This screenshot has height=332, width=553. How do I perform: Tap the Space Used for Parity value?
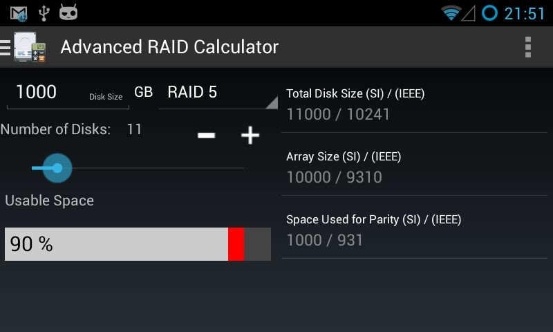pos(324,240)
